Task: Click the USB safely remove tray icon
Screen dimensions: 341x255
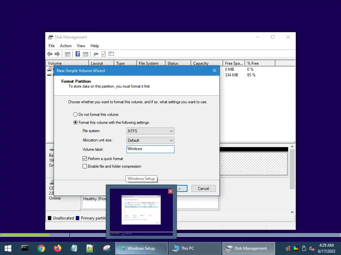Action: [304, 248]
